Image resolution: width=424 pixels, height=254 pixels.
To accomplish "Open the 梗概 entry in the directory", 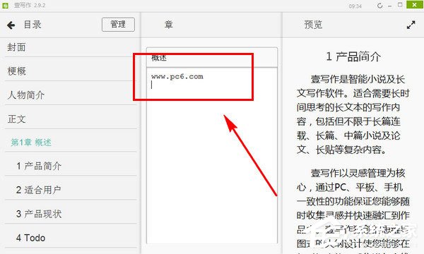I will [71, 71].
